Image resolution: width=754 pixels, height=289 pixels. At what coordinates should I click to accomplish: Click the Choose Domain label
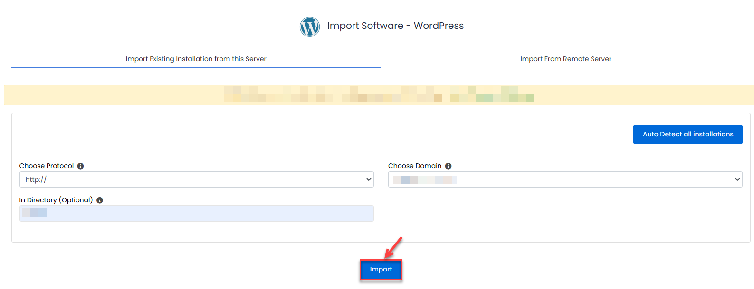[x=415, y=166]
